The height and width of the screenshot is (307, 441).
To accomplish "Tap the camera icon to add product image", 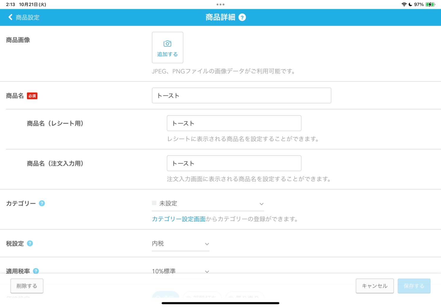I will pos(167,44).
